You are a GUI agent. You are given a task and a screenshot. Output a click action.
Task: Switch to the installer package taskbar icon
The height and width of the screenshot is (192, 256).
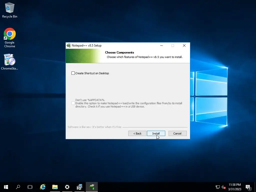click(x=79, y=187)
